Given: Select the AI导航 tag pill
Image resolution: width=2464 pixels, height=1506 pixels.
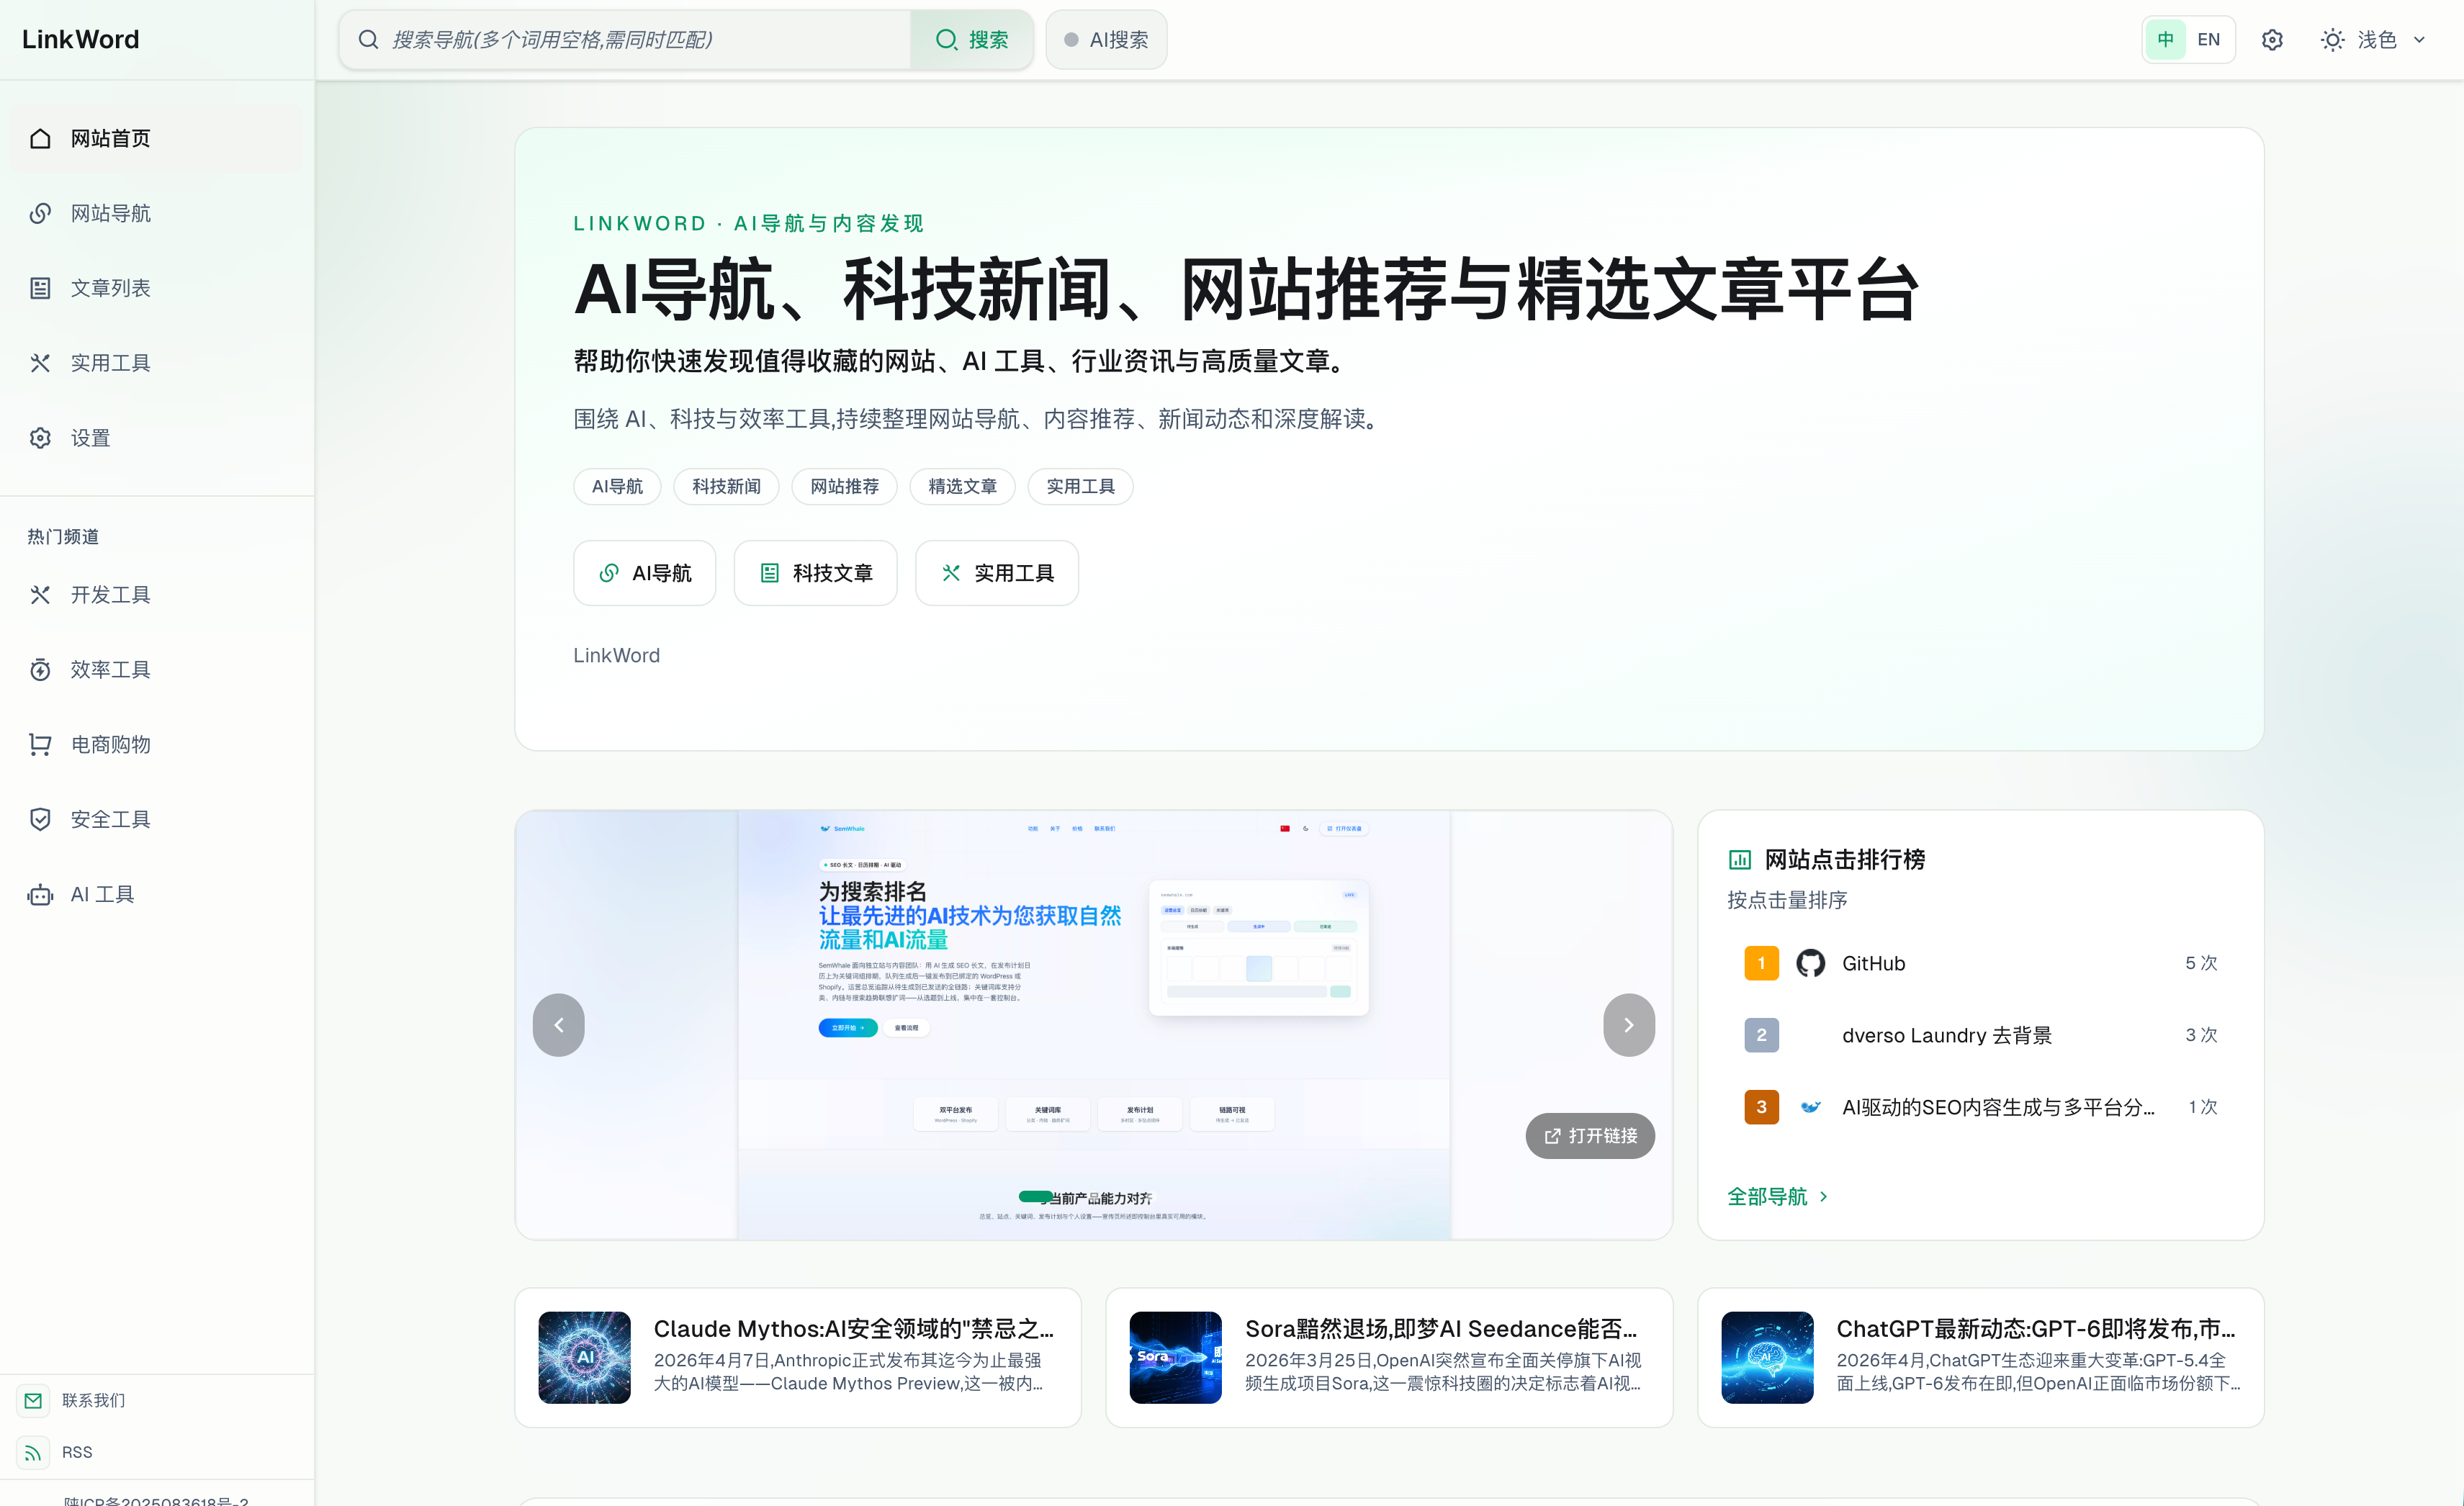Looking at the screenshot, I should (617, 487).
